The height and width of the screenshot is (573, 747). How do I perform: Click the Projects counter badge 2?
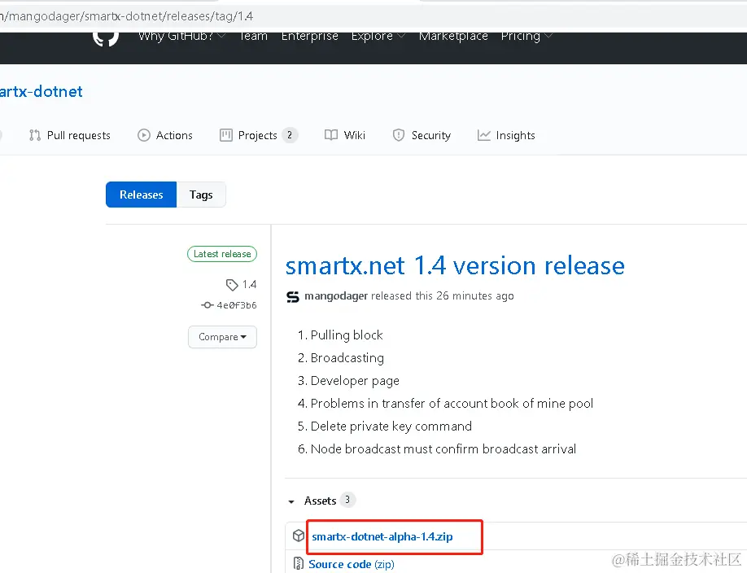tap(290, 135)
